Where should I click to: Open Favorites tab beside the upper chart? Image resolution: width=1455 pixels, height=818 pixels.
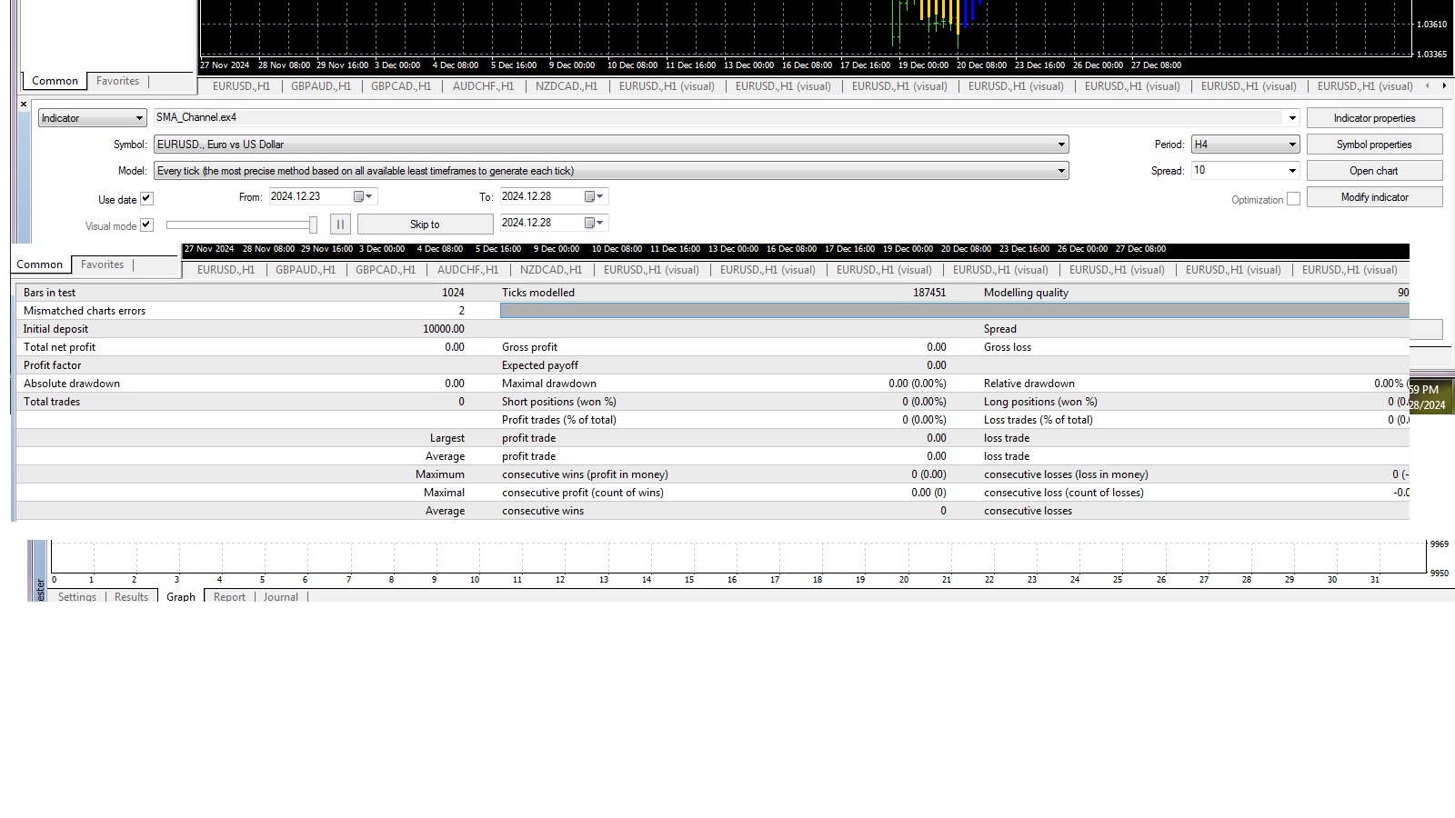(118, 81)
